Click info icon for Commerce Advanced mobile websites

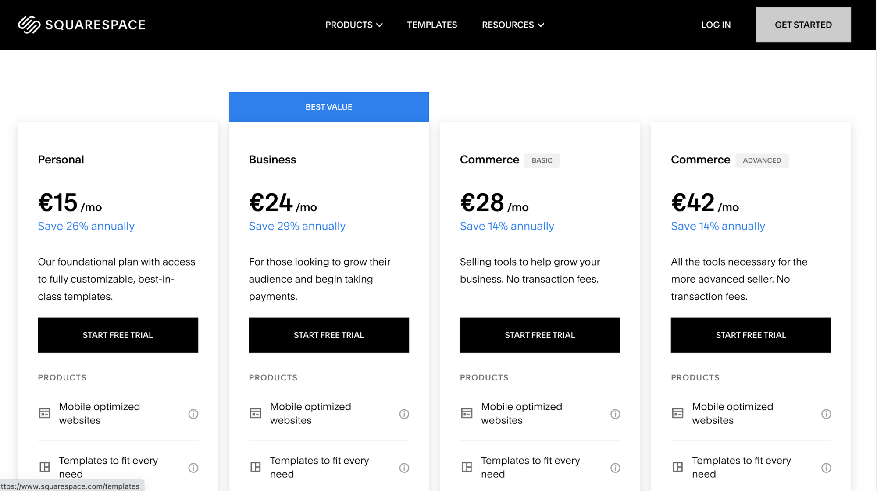826,414
